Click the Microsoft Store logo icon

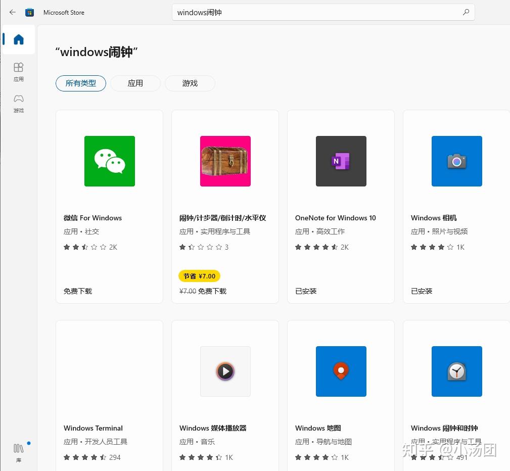coord(30,12)
